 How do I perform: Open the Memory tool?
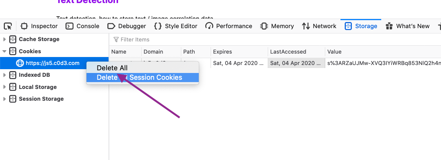277,26
